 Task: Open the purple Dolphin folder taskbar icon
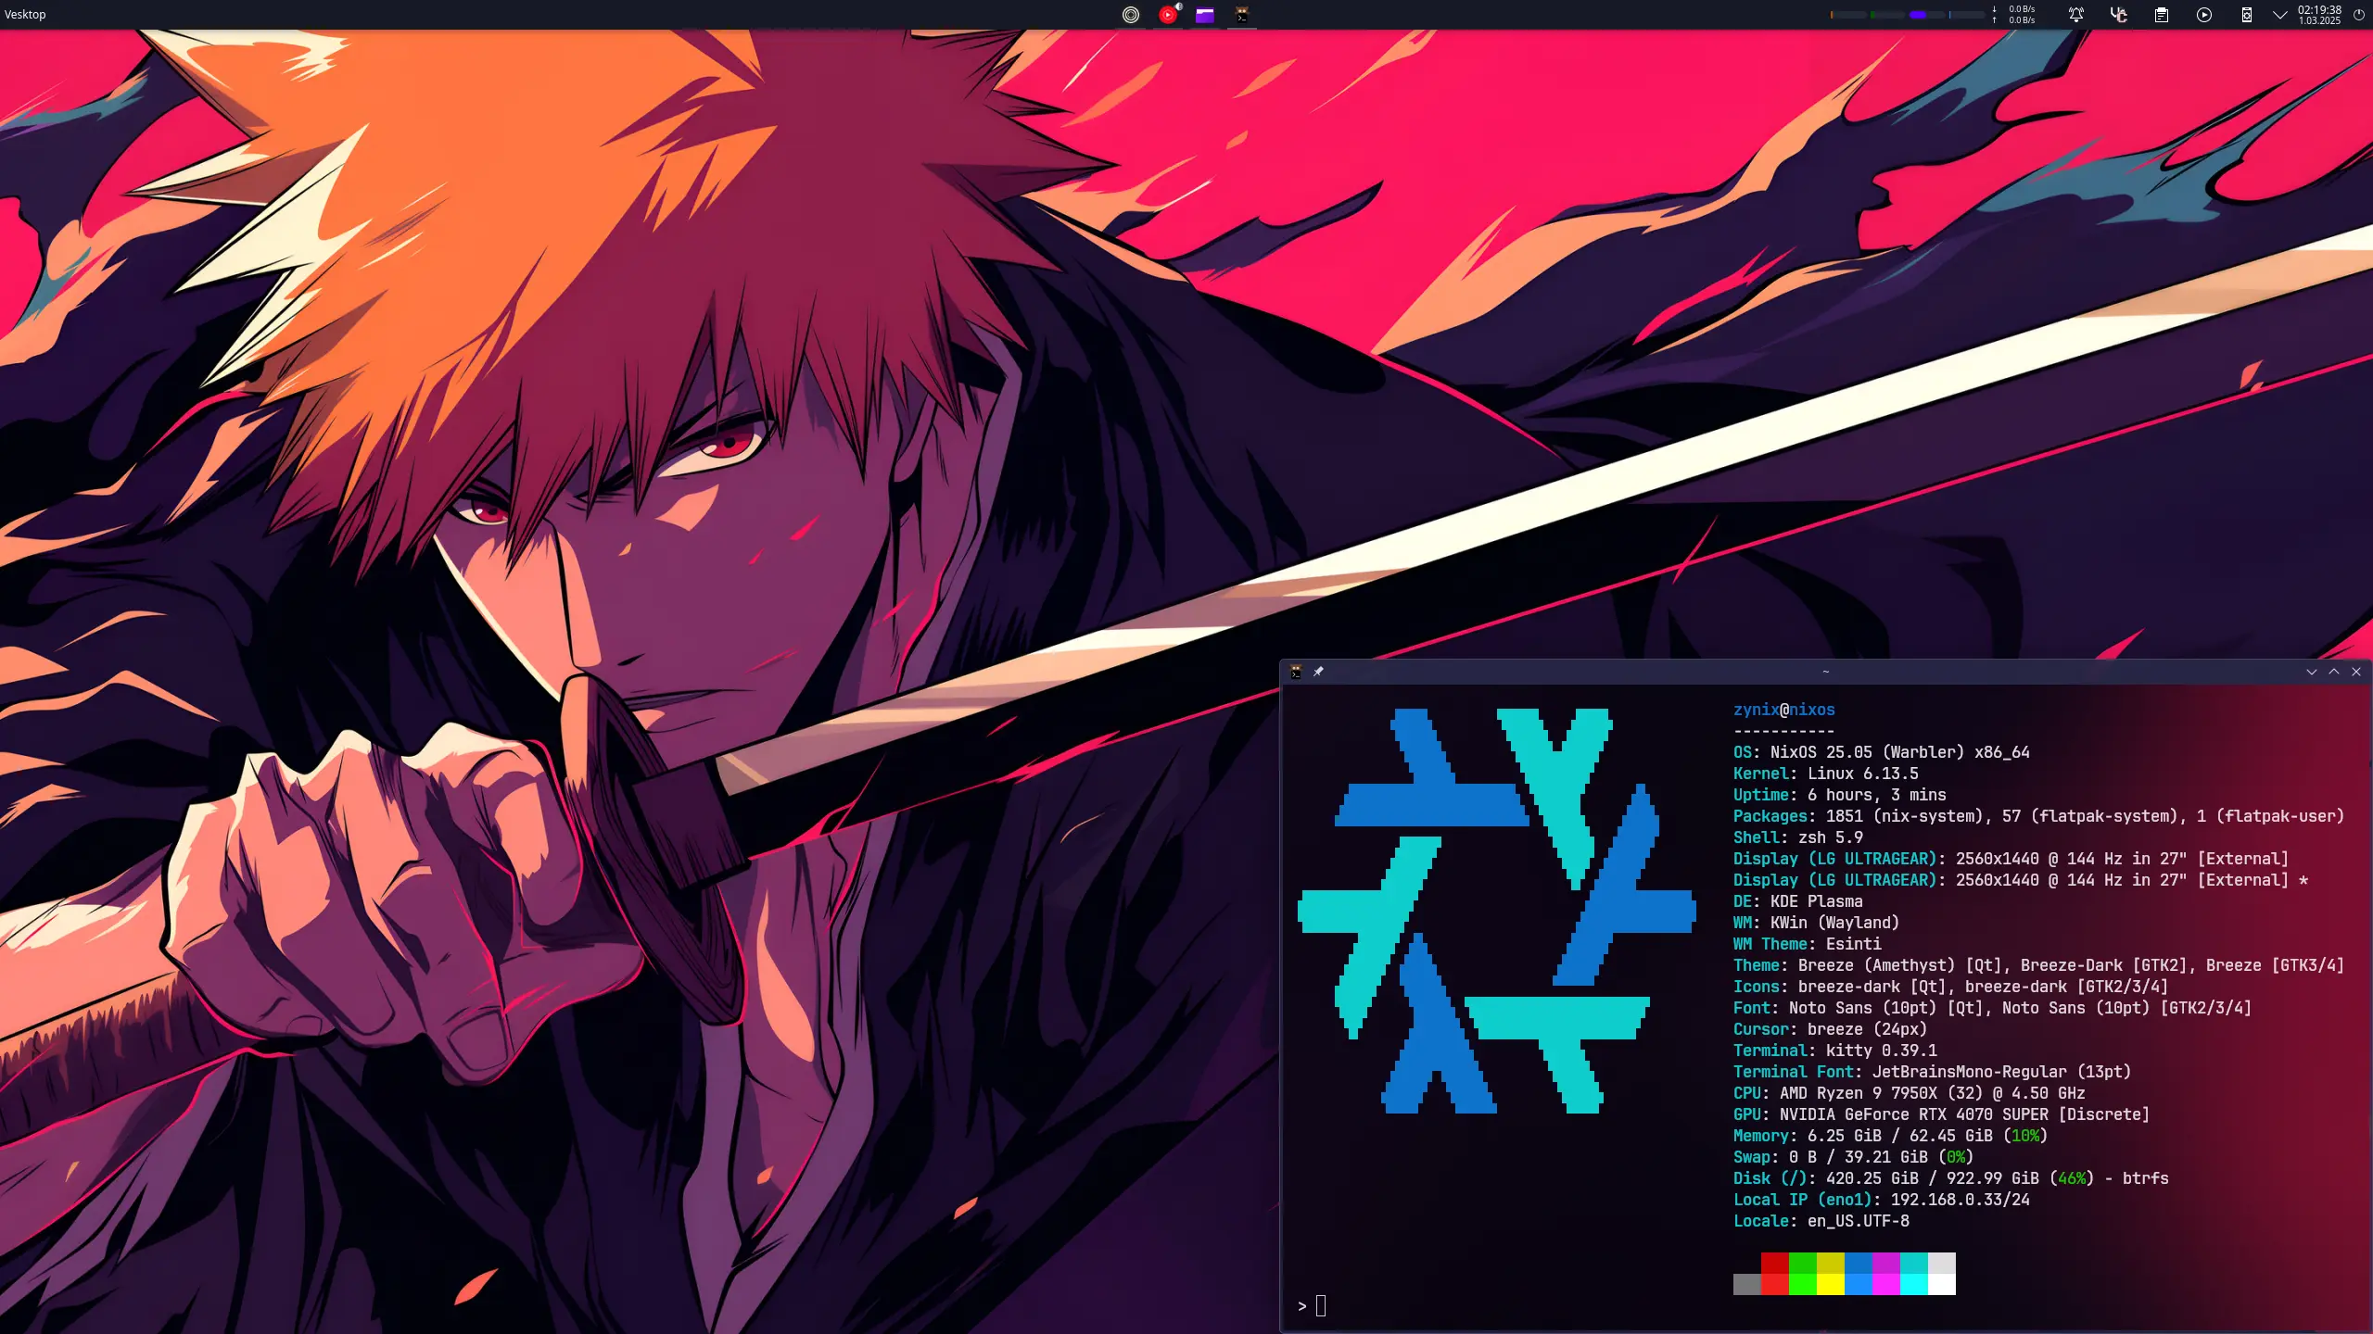1205,15
